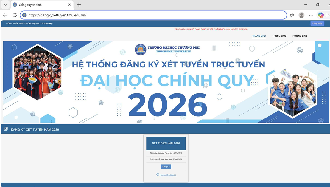
Task: Reload the page with the refresh icon
Action: point(15,15)
